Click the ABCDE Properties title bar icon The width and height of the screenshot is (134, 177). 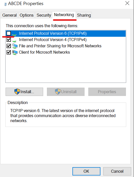(x=5, y=4)
